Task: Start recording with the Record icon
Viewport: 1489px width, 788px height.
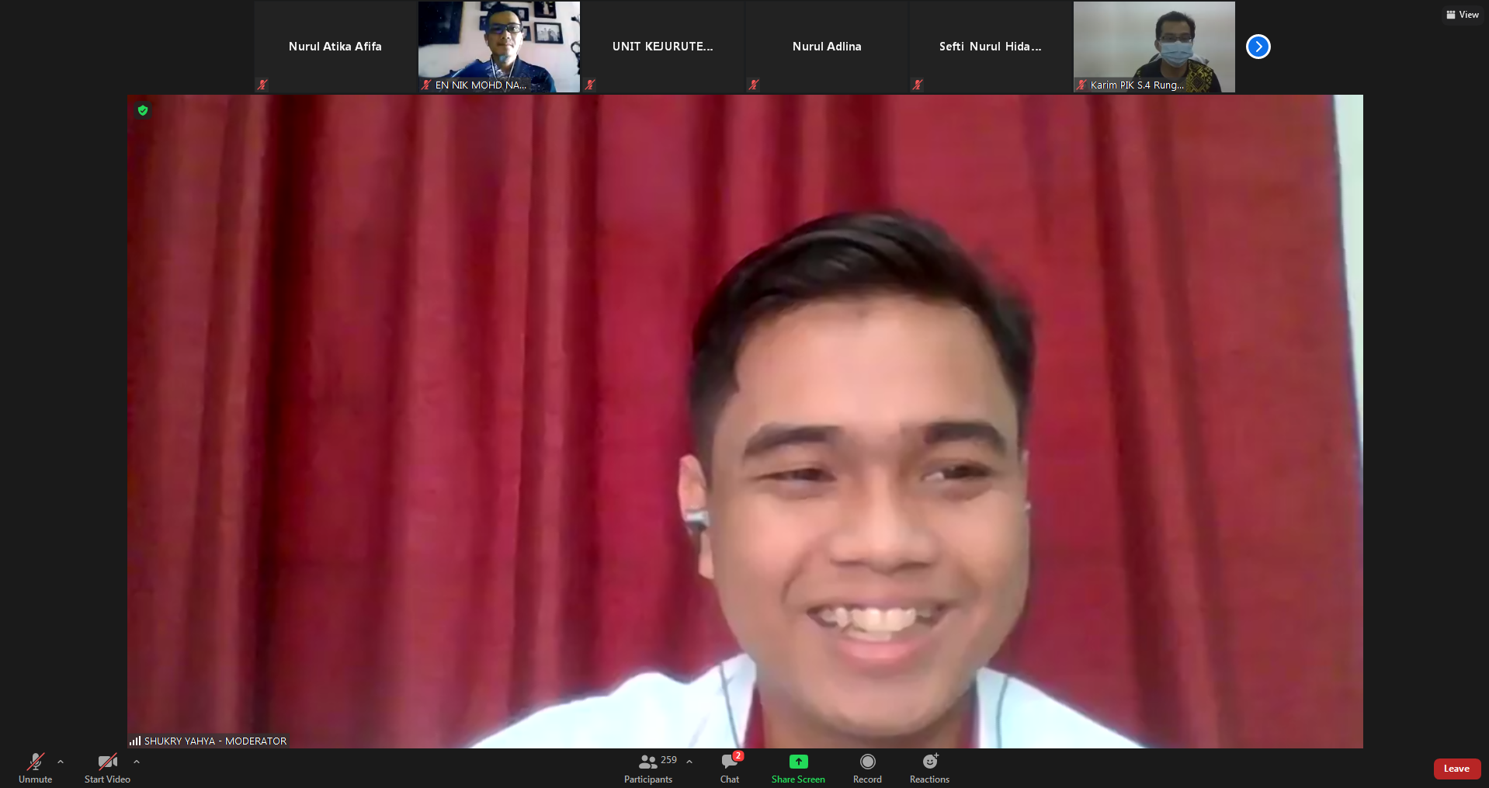Action: 867,762
